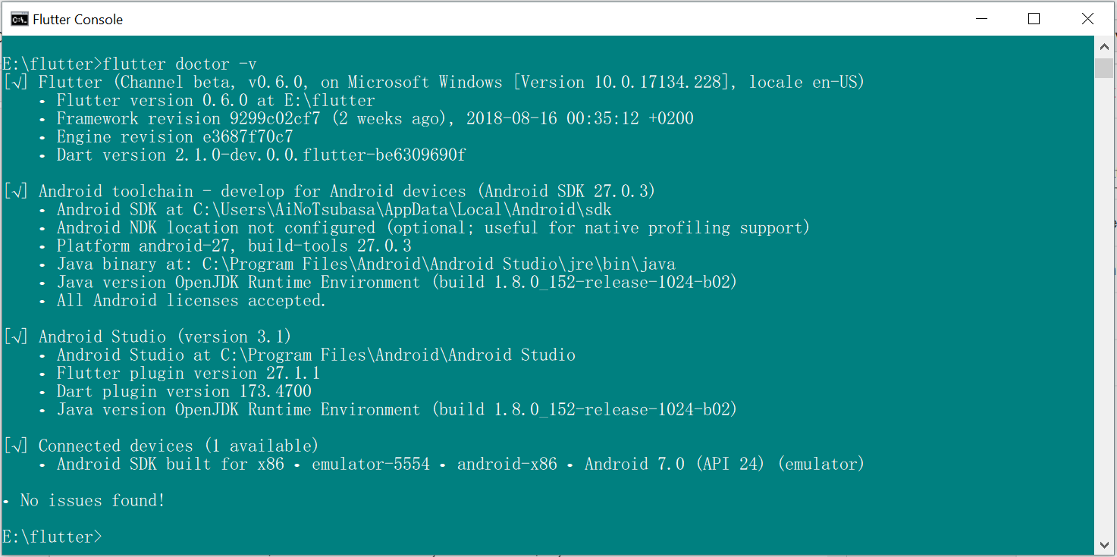Screen dimensions: 1117x557
Task: Click the scrollbar up arrow
Action: point(1105,45)
